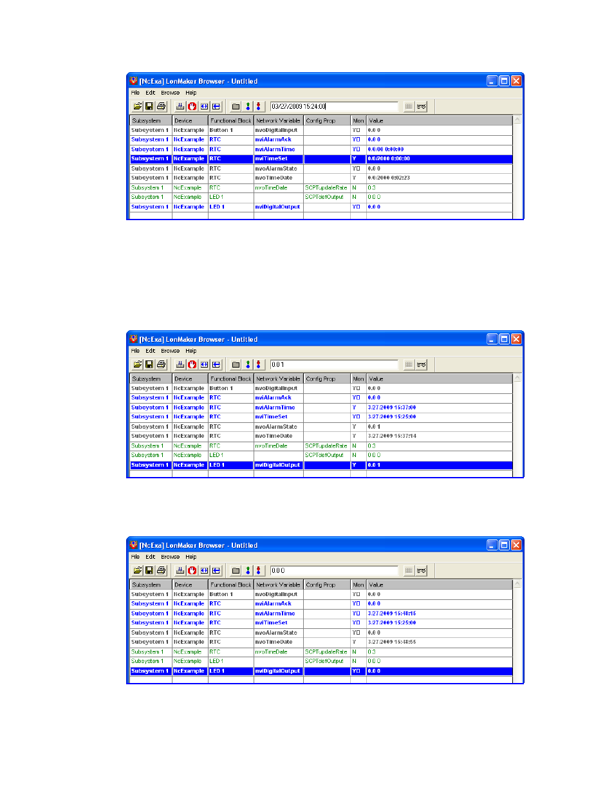Image resolution: width=614 pixels, height=795 pixels.
Task: Click the floppy-disk save icon in top window
Action: [149, 106]
